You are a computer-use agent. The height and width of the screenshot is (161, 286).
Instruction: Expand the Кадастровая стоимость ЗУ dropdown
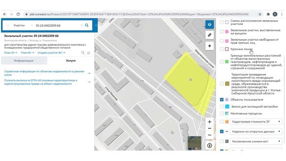pyautogui.click(x=256, y=122)
